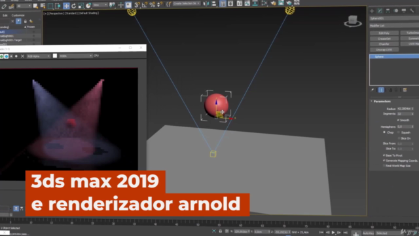The image size is (419, 236).
Task: Select the Chop radio button
Action: (384, 132)
